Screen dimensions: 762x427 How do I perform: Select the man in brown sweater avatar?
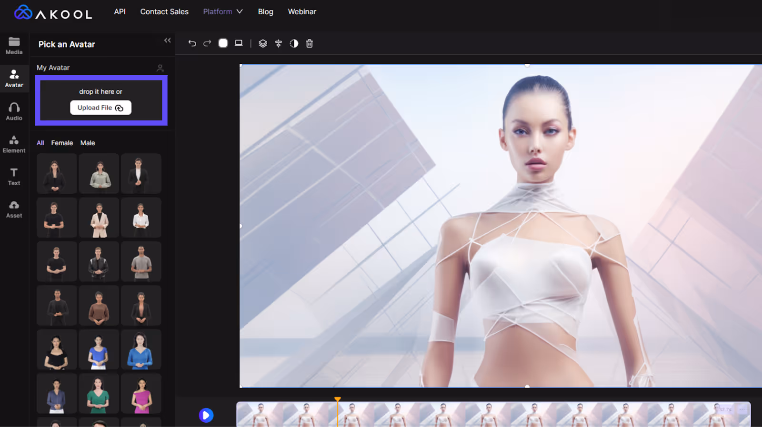99,306
